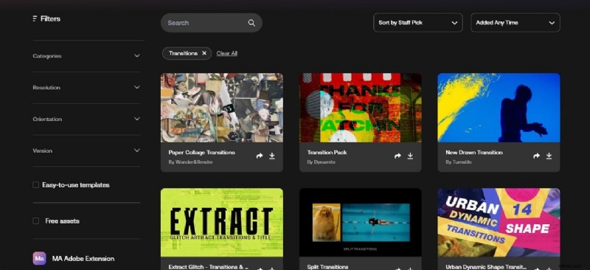Download the New Drawn Transition template
The width and height of the screenshot is (590, 270).
point(549,156)
